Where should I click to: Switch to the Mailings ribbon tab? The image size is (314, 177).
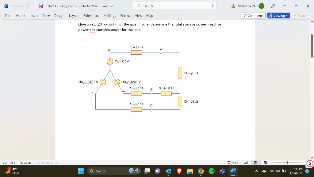(109, 16)
